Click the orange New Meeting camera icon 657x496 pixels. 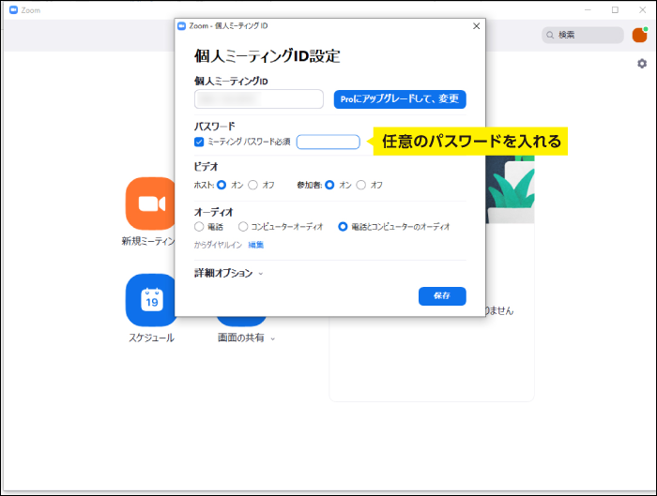pos(150,203)
